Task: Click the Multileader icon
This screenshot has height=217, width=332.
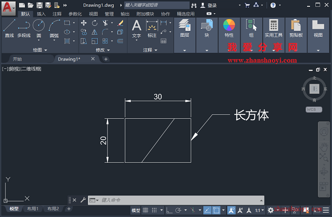Action: 164,32
